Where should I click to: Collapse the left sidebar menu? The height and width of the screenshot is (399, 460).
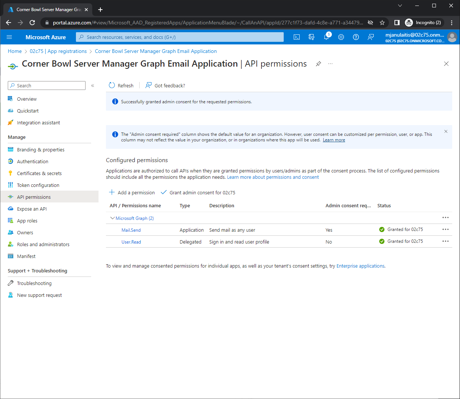point(93,85)
